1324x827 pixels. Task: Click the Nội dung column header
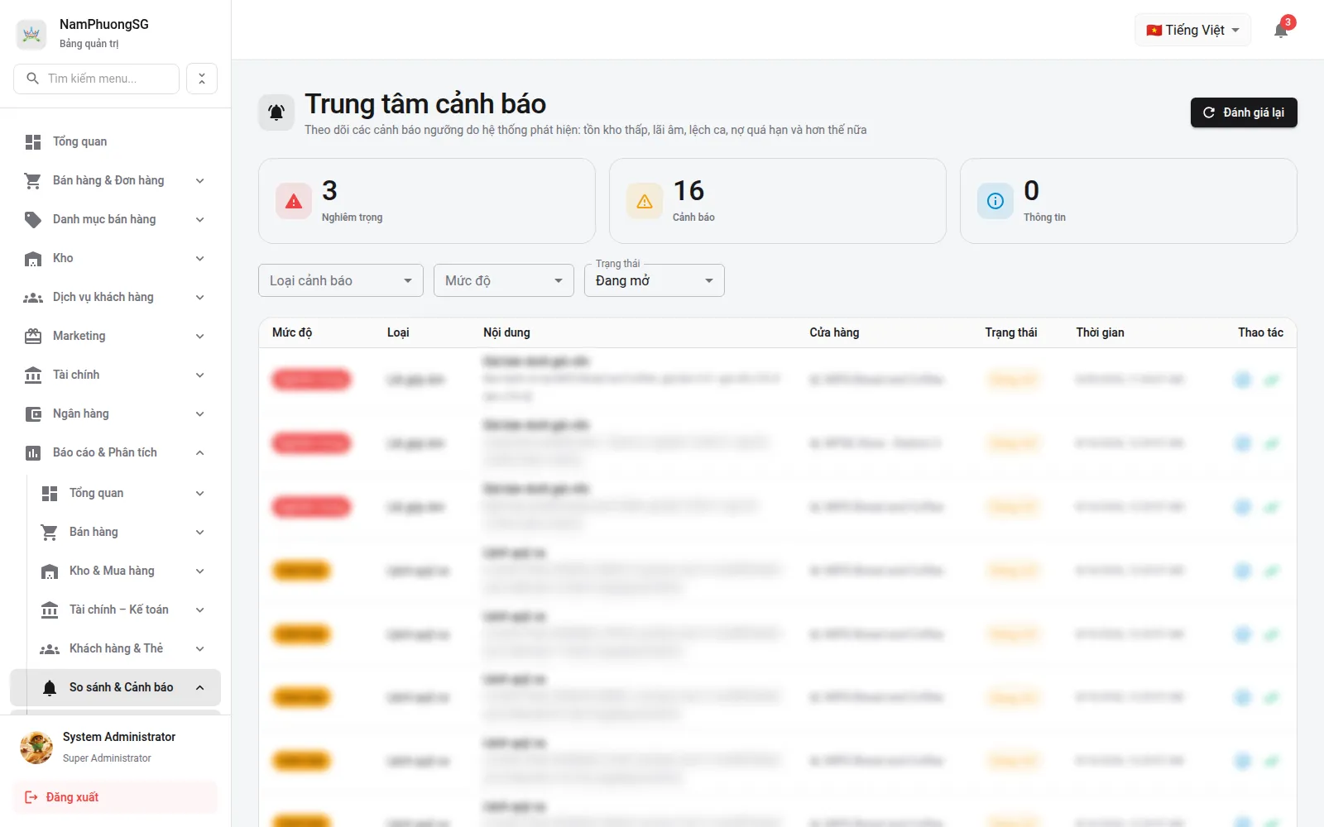point(506,332)
